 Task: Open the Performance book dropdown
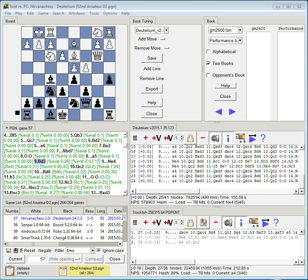click(x=240, y=40)
